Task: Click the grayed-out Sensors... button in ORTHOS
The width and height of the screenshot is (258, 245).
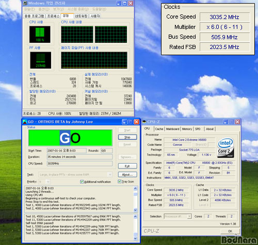Action: pyautogui.click(x=127, y=157)
